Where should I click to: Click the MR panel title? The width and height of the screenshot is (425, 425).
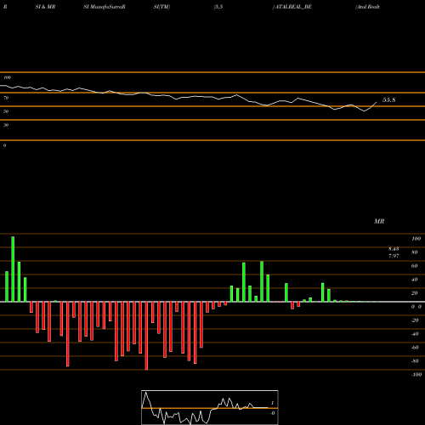[379, 221]
